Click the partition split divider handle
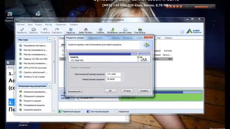This screenshot has width=230, height=129. point(138,57)
